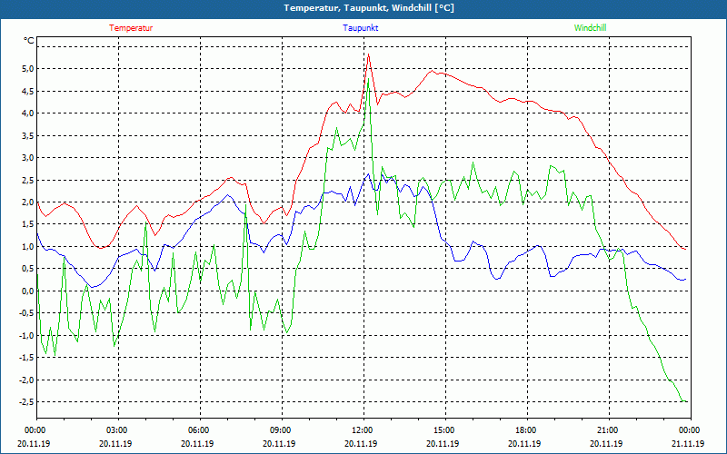Click the chart title 'Temperatur, Taupunkt, Windchill [°C]'

pos(369,8)
